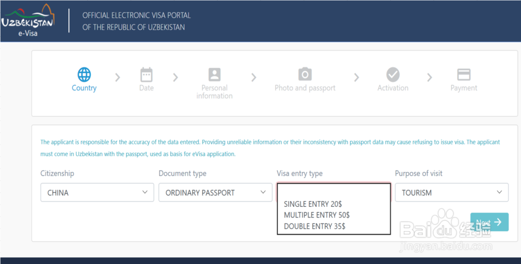Click the Visa entry type field
521x264 pixels.
pyautogui.click(x=333, y=190)
